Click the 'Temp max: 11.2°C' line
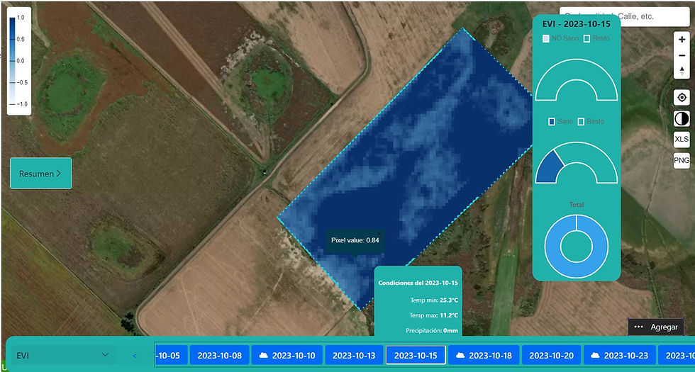 [433, 315]
